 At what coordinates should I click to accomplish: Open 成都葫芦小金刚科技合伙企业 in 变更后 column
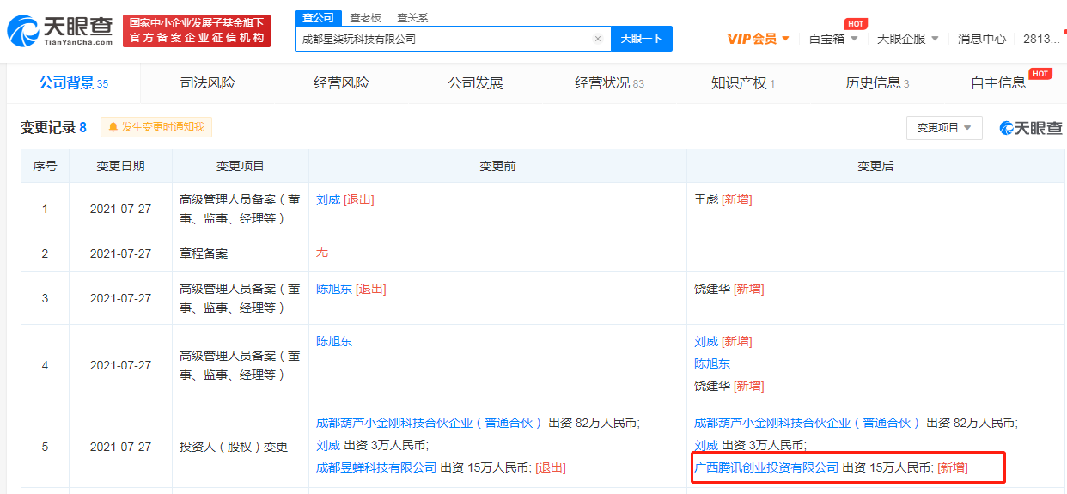(x=808, y=423)
